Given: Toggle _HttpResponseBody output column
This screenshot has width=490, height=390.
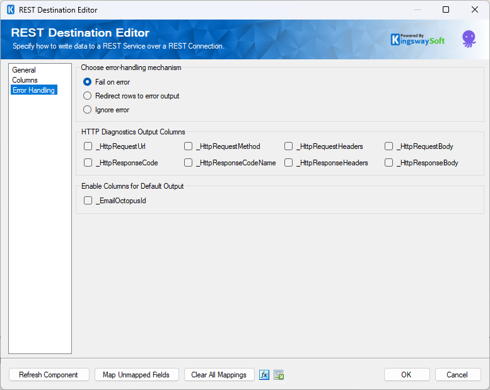Looking at the screenshot, I should (x=388, y=163).
